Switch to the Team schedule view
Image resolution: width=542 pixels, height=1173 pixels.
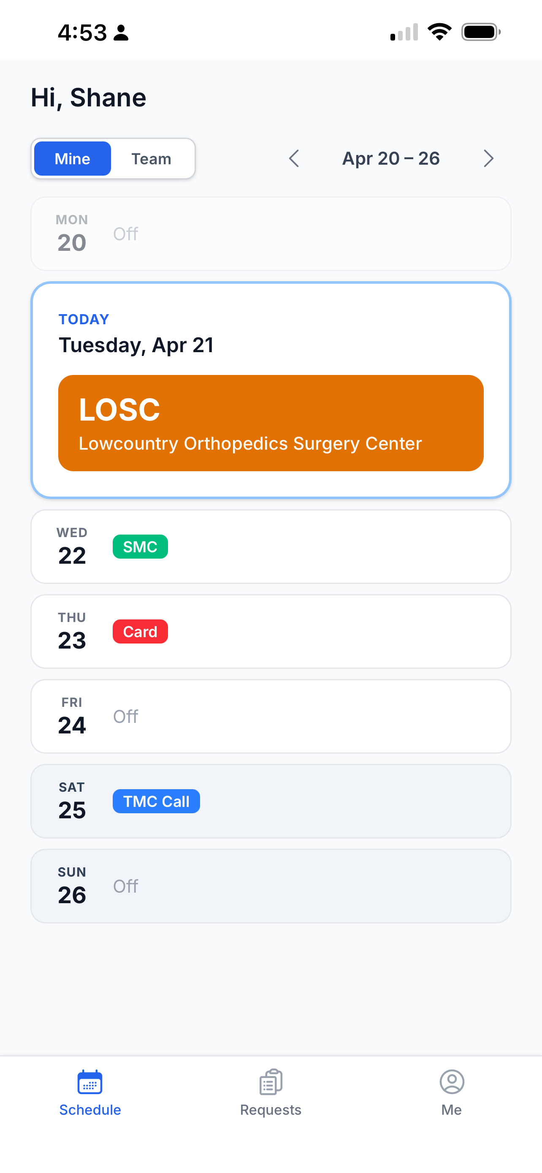[151, 158]
